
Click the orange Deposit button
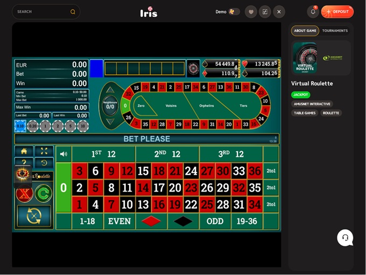tap(337, 12)
